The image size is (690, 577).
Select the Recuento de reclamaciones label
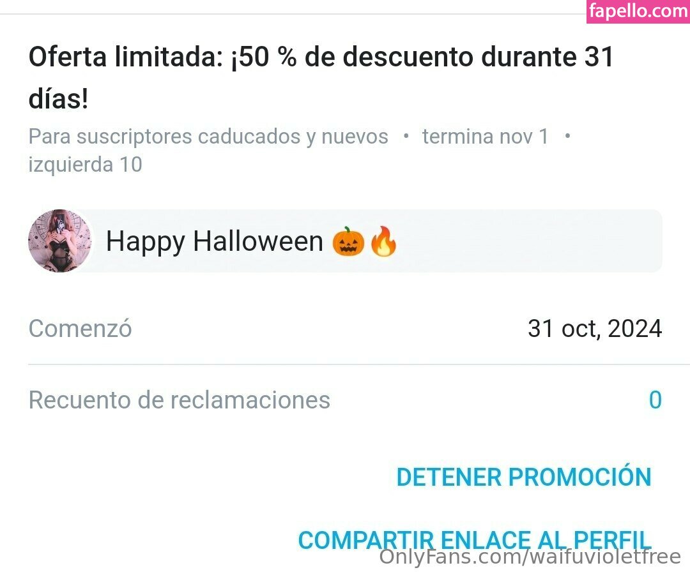pyautogui.click(x=179, y=400)
